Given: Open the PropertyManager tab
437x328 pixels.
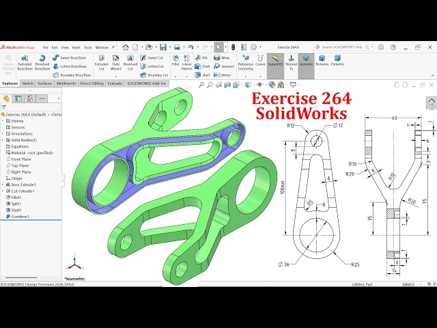Looking at the screenshot, I should (x=18, y=98).
